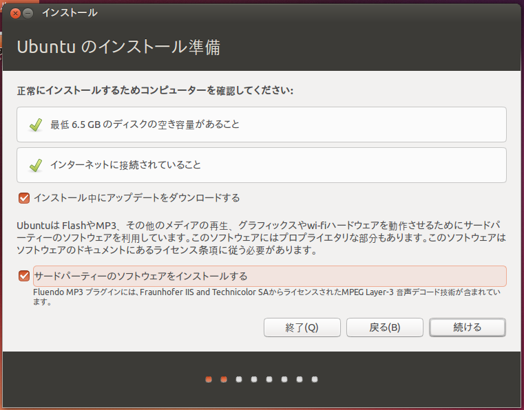Toggle サードパーティーのソフトウェアをインストールする checkbox
The height and width of the screenshot is (410, 524).
click(24, 276)
